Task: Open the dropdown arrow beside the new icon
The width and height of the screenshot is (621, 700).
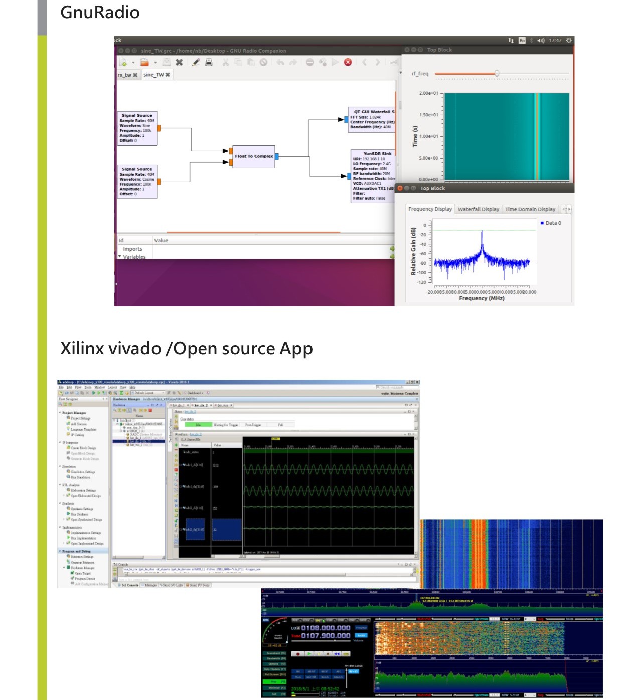Action: click(133, 63)
